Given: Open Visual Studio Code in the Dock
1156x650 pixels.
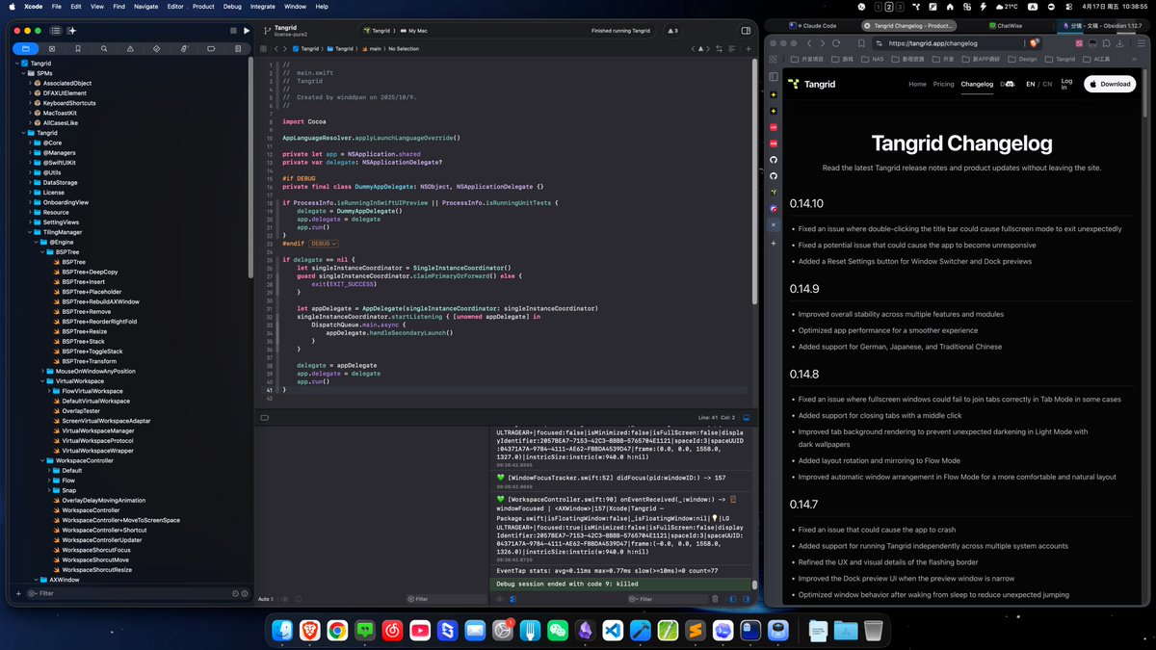Looking at the screenshot, I should tap(613, 630).
